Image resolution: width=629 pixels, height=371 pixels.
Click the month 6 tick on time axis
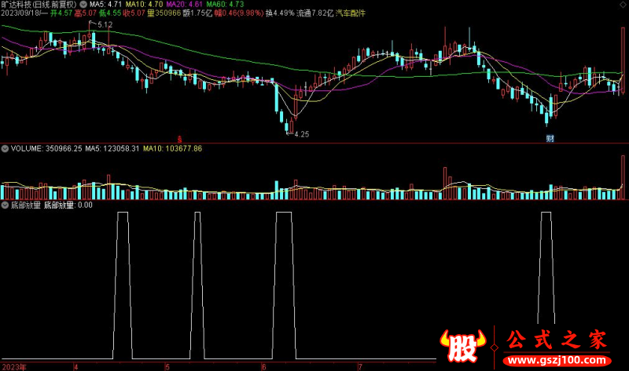tap(264, 367)
